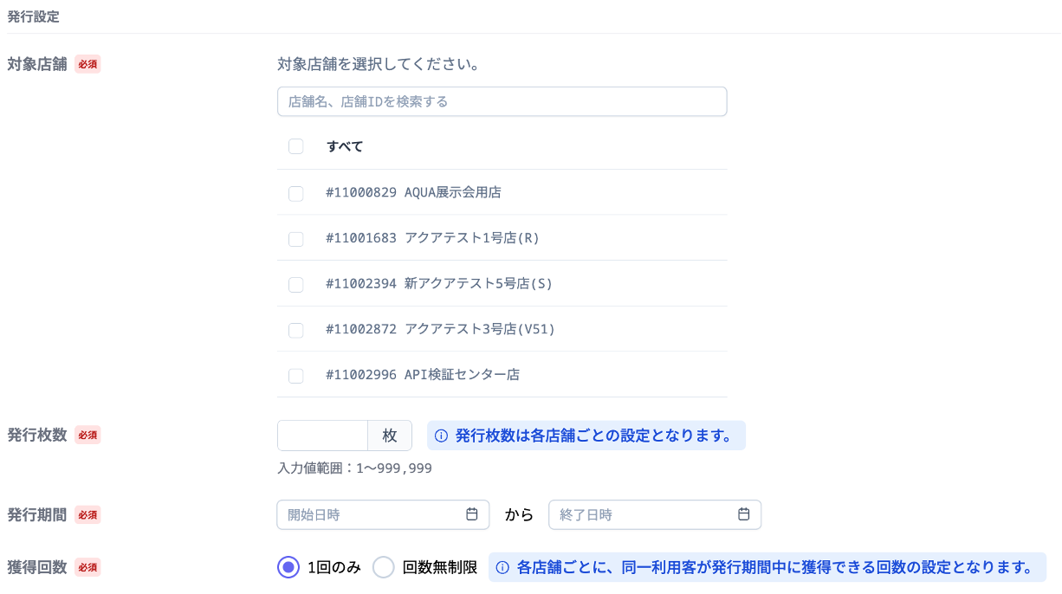Choose the 回数無制限 radio option
1062x594 pixels.
point(384,568)
